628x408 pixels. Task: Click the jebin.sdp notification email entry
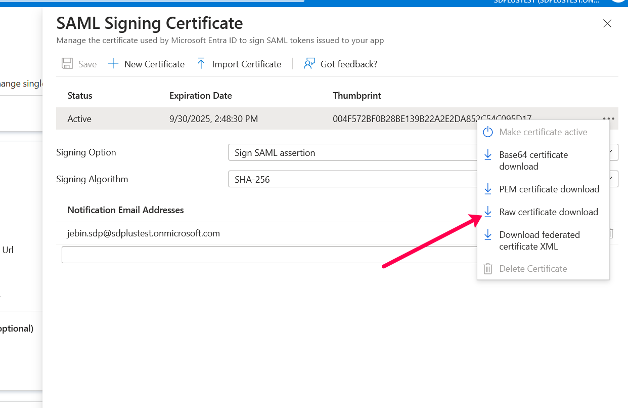[144, 233]
